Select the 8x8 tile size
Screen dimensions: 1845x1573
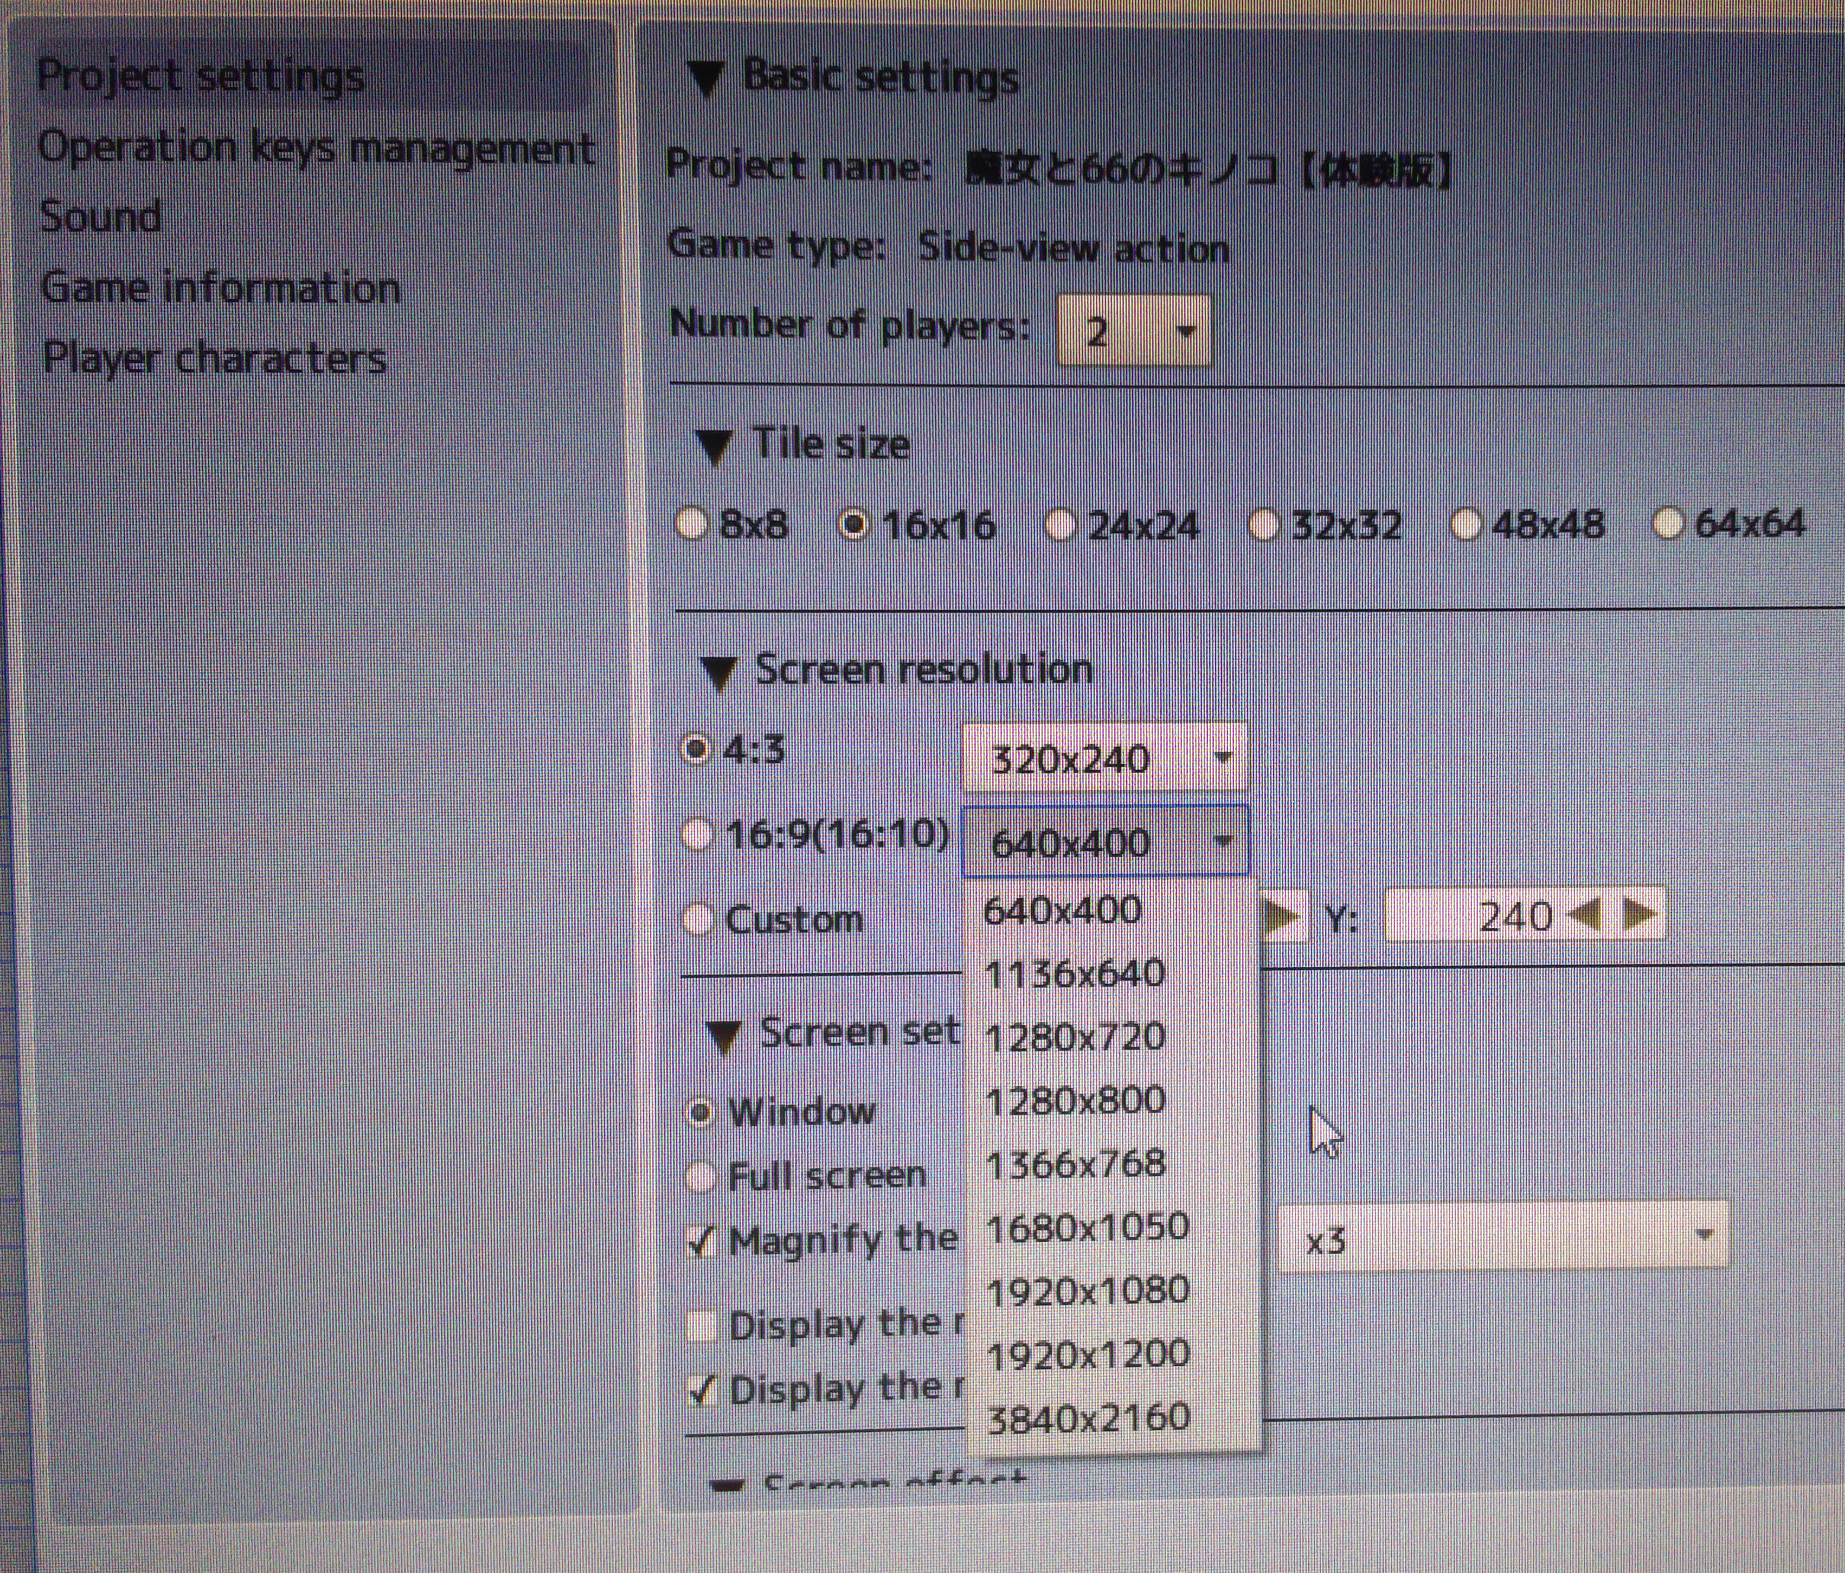tap(691, 523)
